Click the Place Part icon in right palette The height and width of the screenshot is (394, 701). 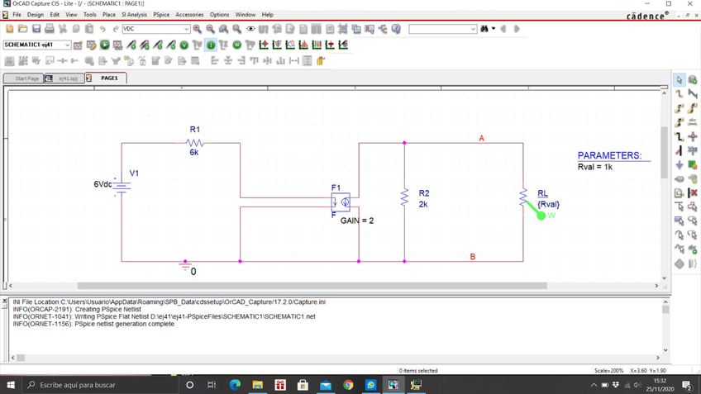(x=693, y=80)
